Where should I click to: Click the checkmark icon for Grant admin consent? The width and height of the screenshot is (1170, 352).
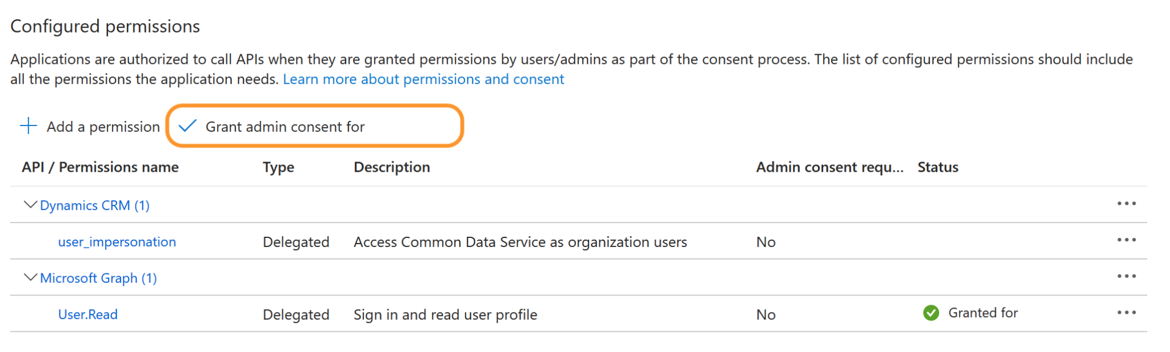click(x=187, y=126)
